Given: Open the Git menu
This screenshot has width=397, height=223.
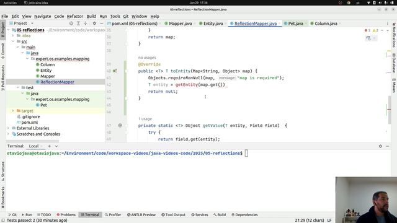Looking at the screenshot, I should [x=126, y=16].
